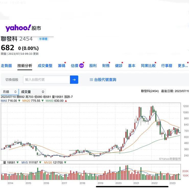This screenshot has width=189, height=189.
Task: Open the Yahoo 股市 logo homepage
Action: (x=23, y=28)
